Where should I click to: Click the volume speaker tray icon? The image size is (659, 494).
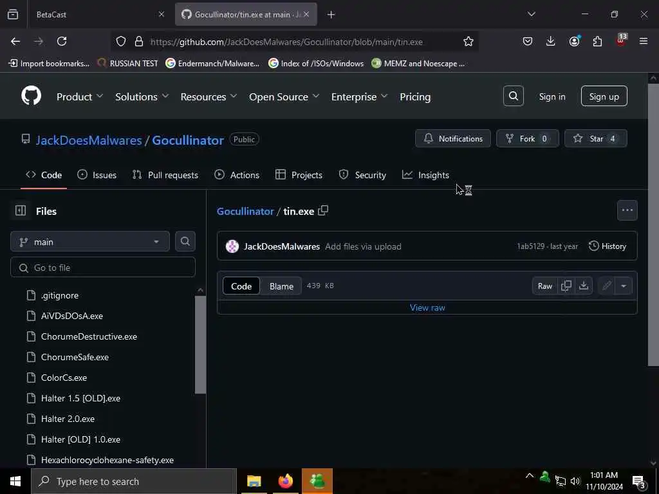[575, 481]
